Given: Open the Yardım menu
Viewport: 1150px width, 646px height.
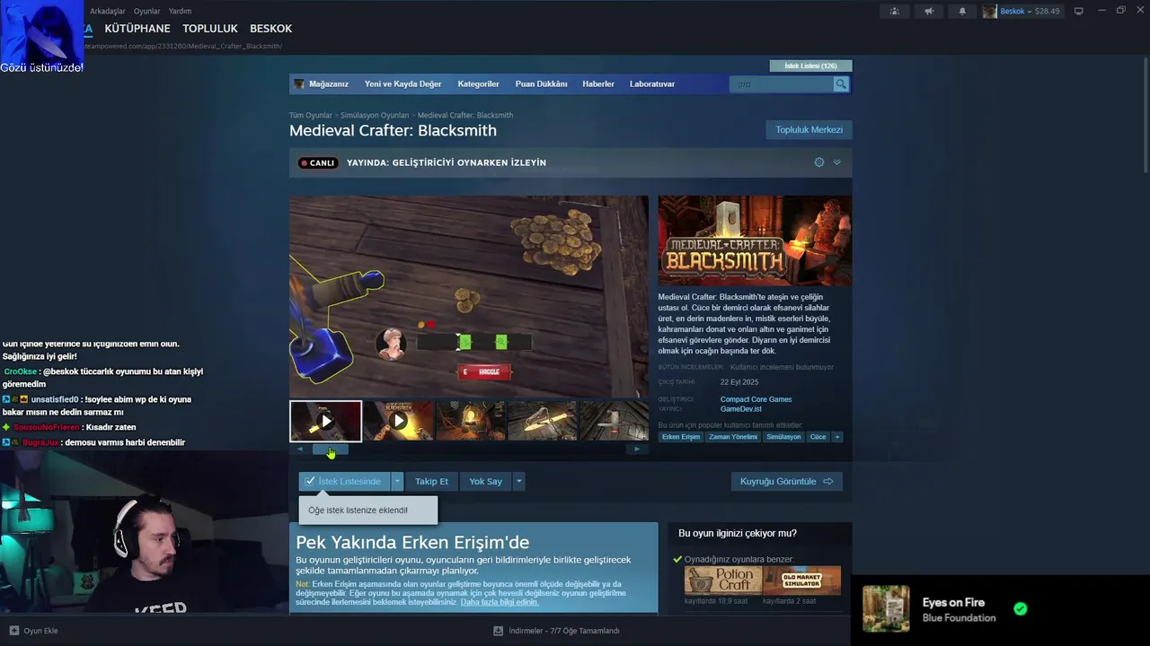Looking at the screenshot, I should coord(180,11).
